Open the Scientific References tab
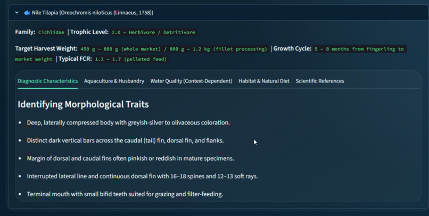 click(x=319, y=81)
